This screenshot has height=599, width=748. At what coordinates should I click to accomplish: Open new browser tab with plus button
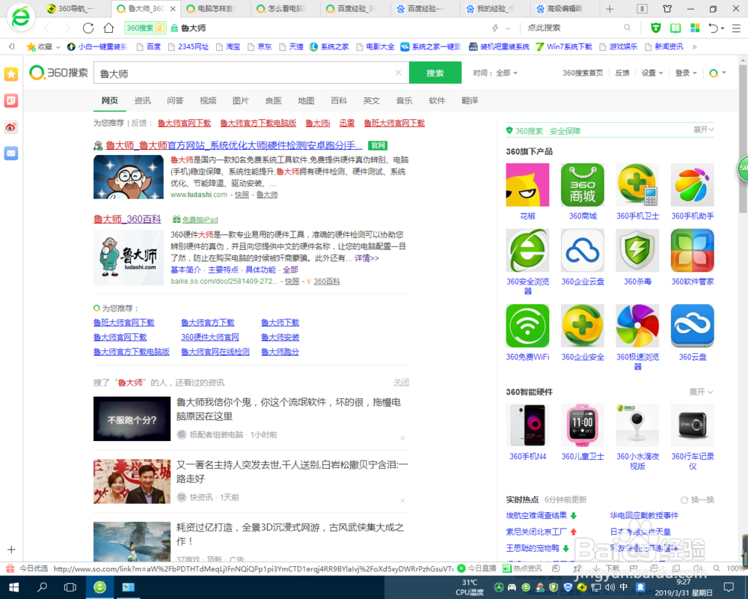[610, 8]
